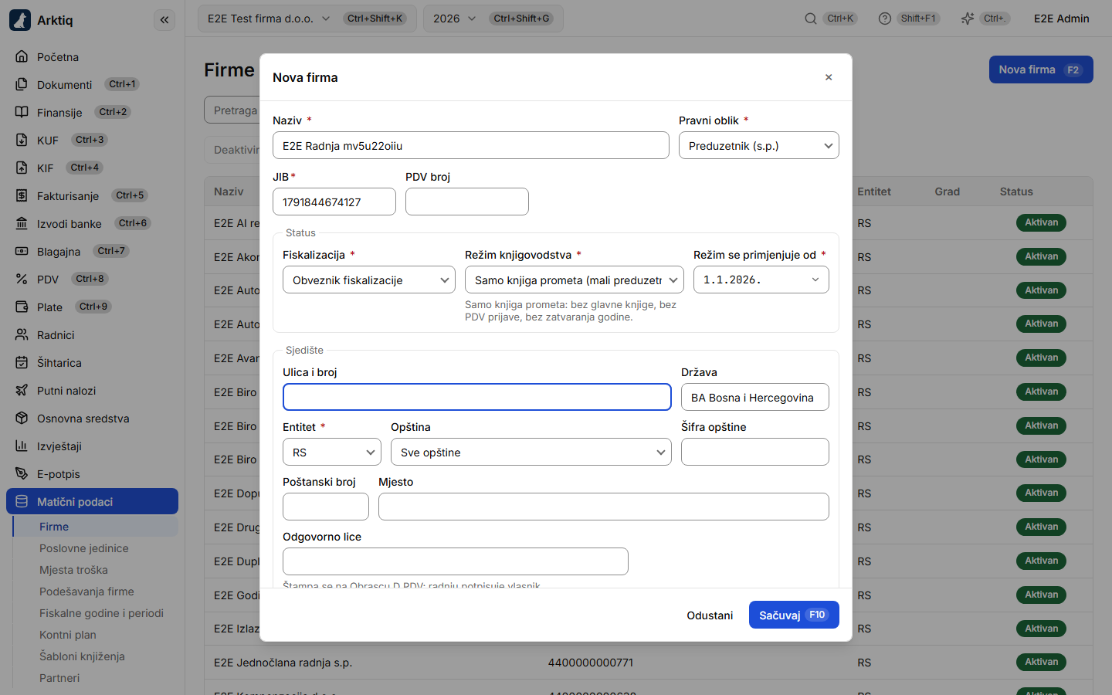This screenshot has height=695, width=1112.
Task: Click the Fakturisanje invoice icon
Action: point(22,195)
